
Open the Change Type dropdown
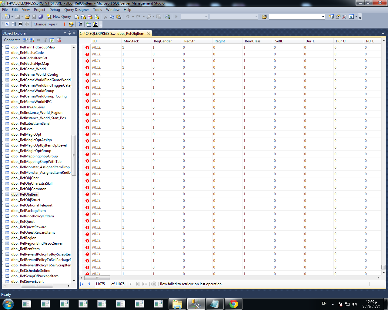(x=45, y=24)
